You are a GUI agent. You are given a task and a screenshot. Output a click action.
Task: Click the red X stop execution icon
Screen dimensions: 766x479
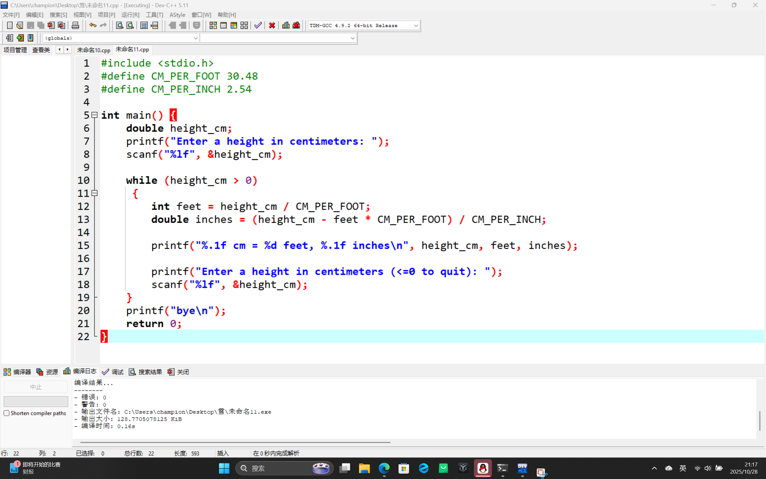(272, 25)
